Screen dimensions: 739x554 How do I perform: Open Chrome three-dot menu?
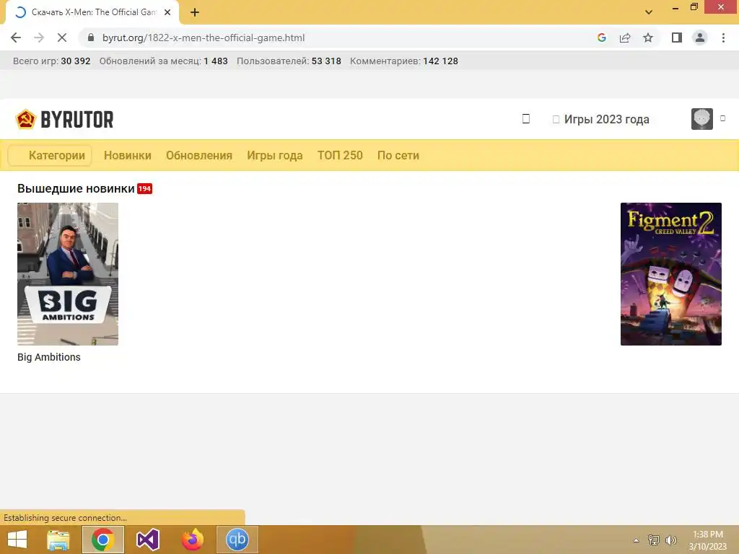[x=723, y=38]
